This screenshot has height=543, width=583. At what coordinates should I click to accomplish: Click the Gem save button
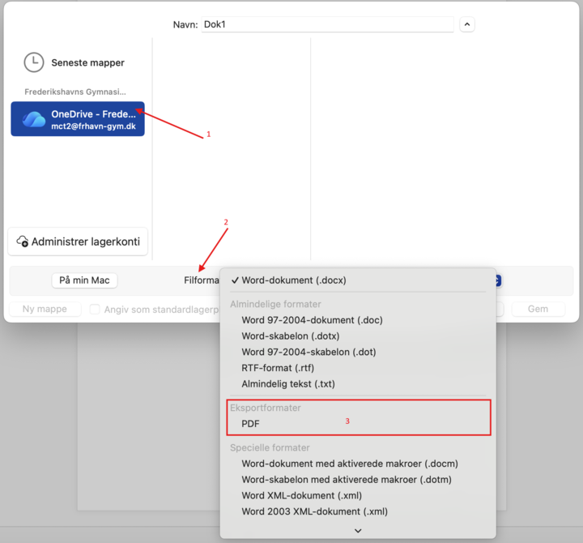pyautogui.click(x=538, y=309)
